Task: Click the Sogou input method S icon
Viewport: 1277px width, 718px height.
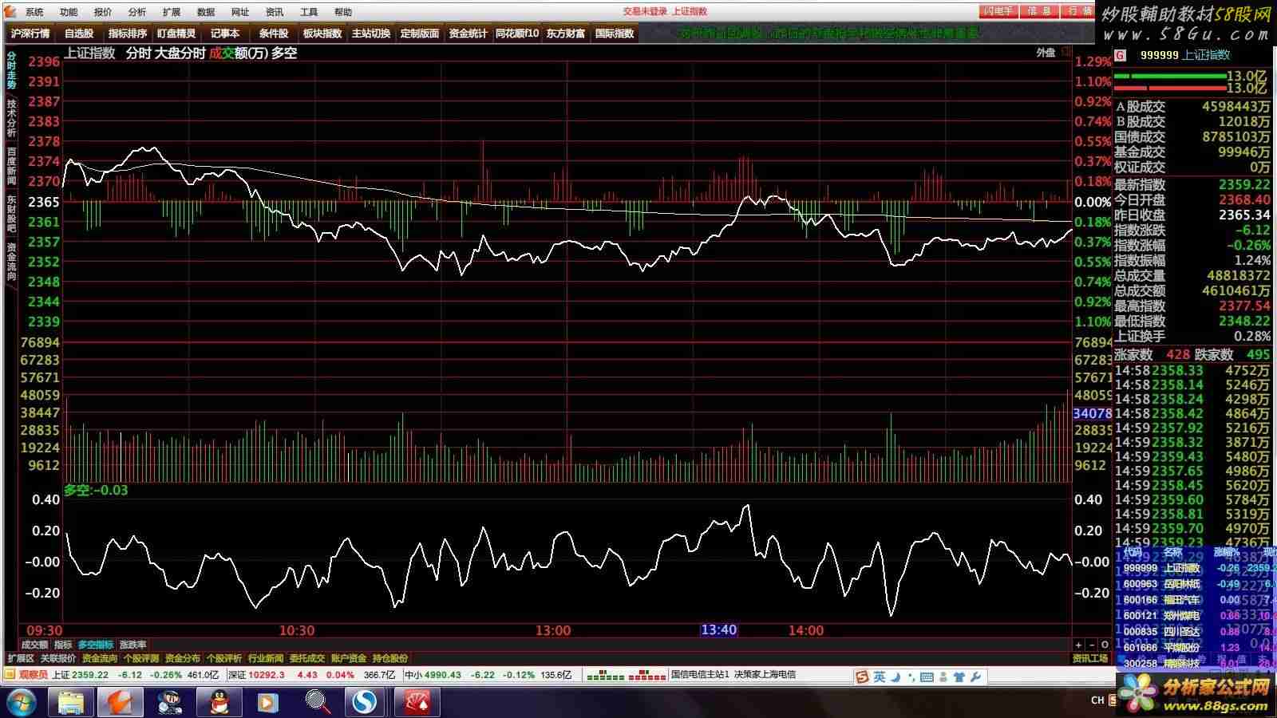Action: coord(862,677)
